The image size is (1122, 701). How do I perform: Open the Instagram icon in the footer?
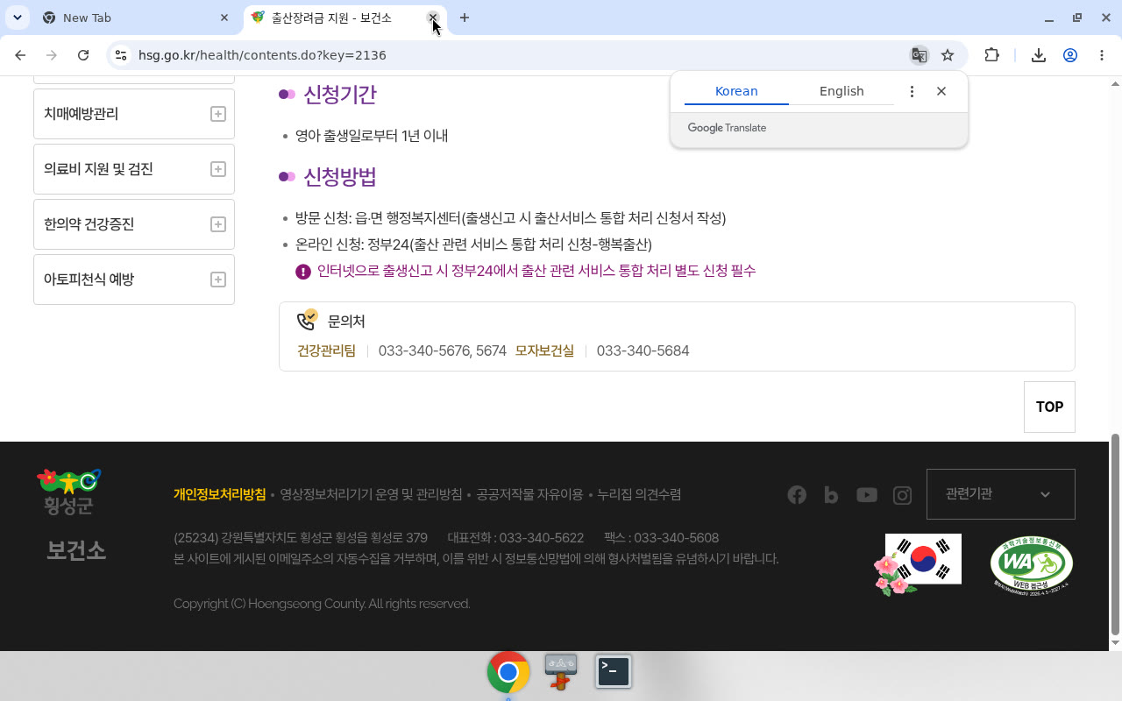[x=902, y=495]
